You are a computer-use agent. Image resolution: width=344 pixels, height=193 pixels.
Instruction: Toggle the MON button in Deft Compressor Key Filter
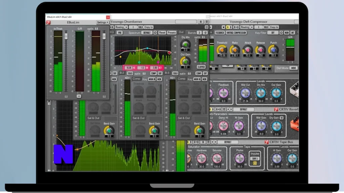tap(287, 33)
